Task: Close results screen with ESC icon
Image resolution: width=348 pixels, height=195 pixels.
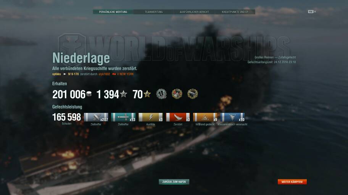Action: tap(312, 11)
